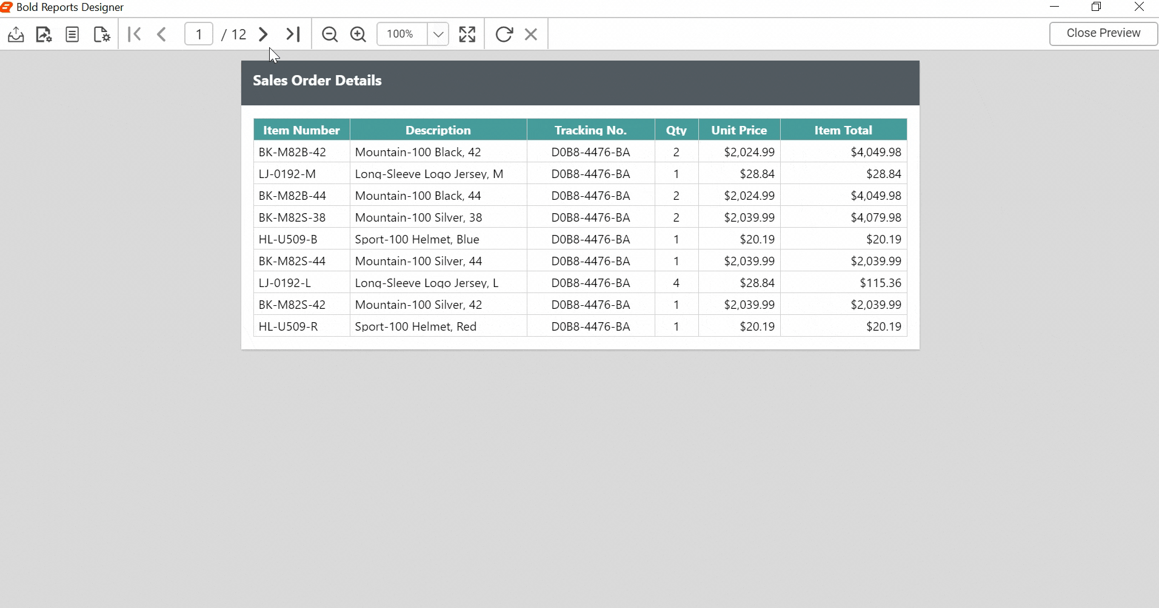
Task: Go to the first page
Action: (134, 34)
